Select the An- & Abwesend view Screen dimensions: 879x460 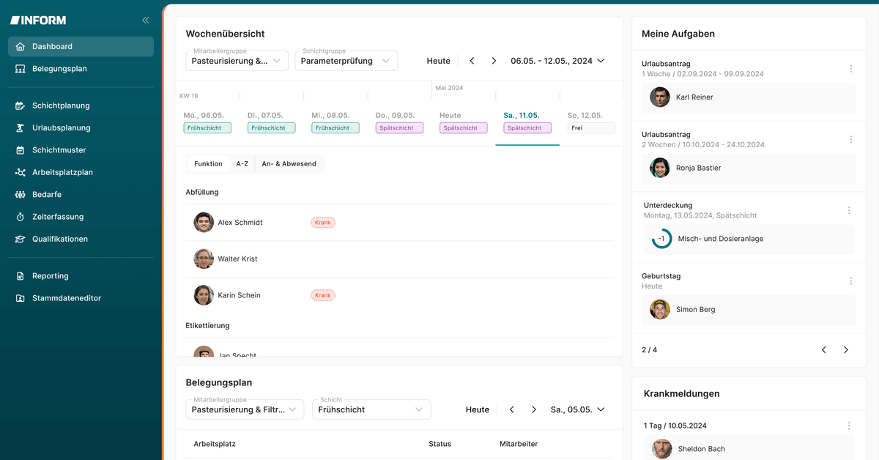(x=289, y=164)
